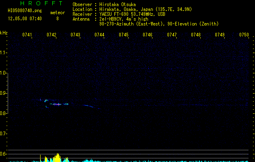Image resolution: width=255 pixels, height=162 pixels.
Task: Click the 0.9 kHz axis label
Action: pos(3,93)
